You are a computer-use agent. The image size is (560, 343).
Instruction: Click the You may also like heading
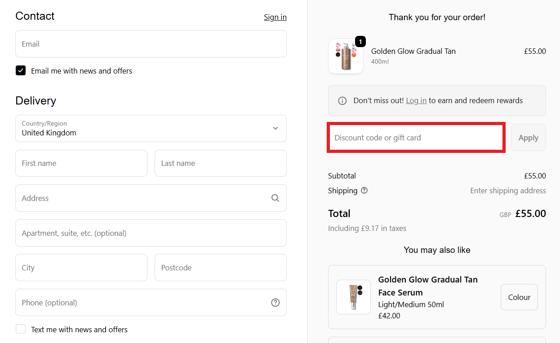(x=437, y=250)
